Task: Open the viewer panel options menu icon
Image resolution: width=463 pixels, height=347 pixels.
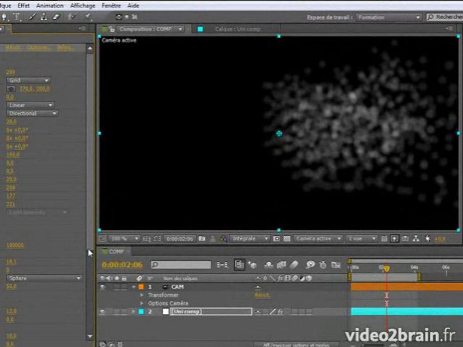Action: pyautogui.click(x=449, y=28)
